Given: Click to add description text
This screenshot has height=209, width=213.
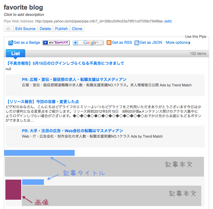Looking at the screenshot, I should pyautogui.click(x=24, y=14).
